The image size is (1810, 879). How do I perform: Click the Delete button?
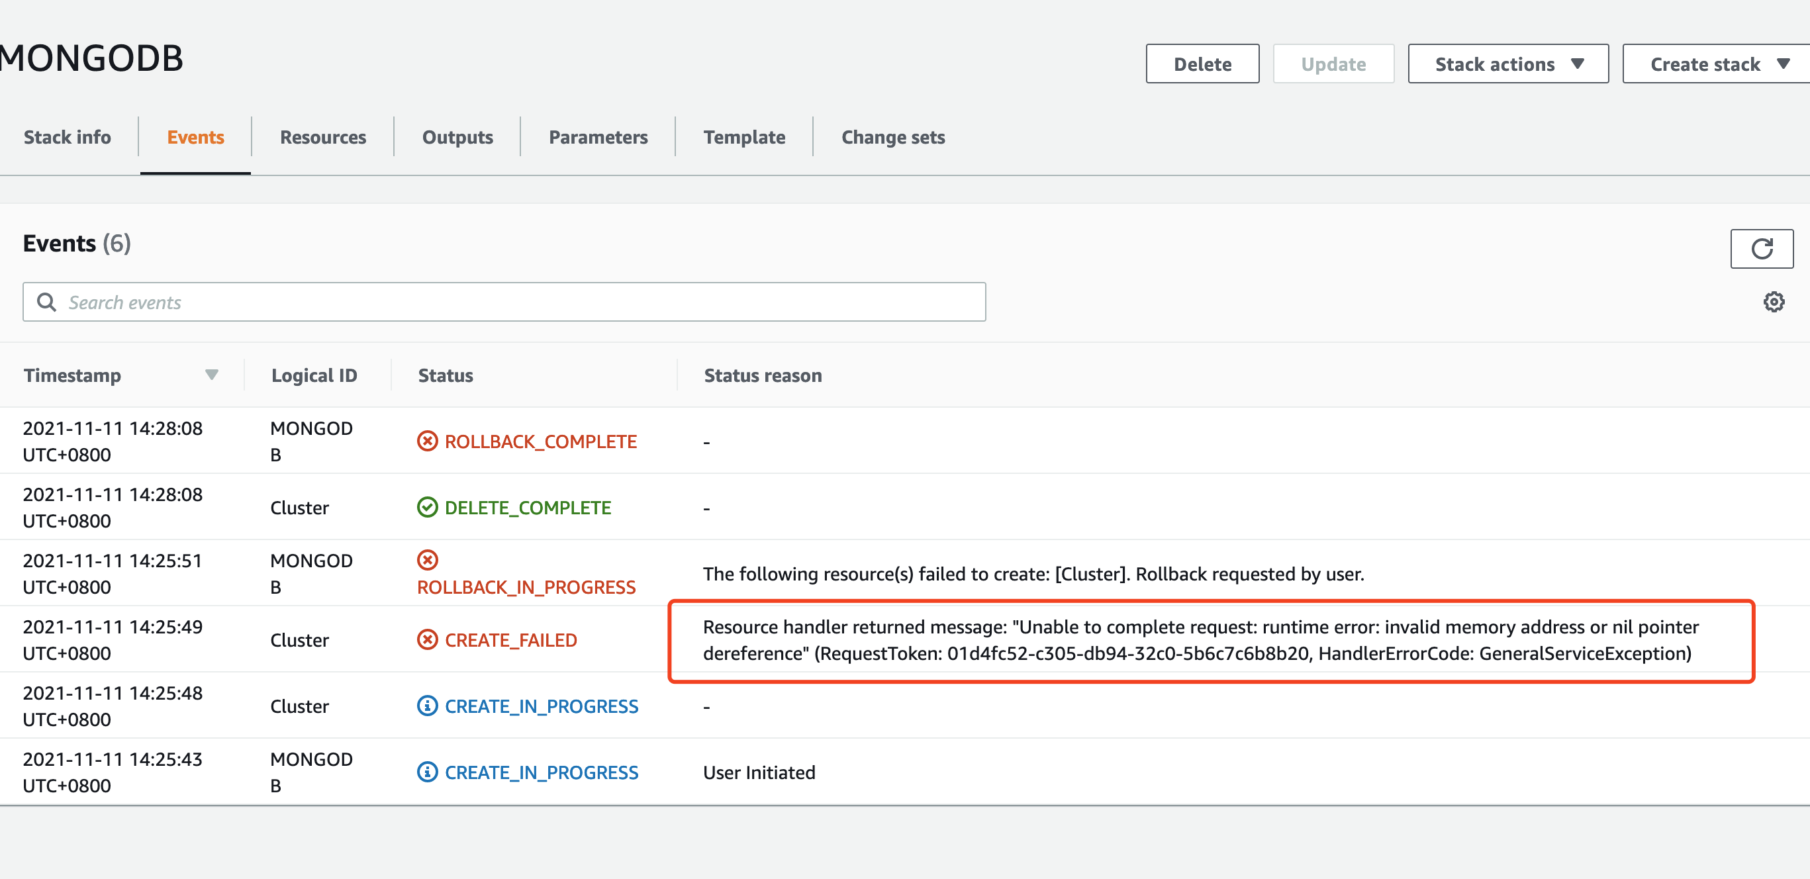pos(1202,64)
